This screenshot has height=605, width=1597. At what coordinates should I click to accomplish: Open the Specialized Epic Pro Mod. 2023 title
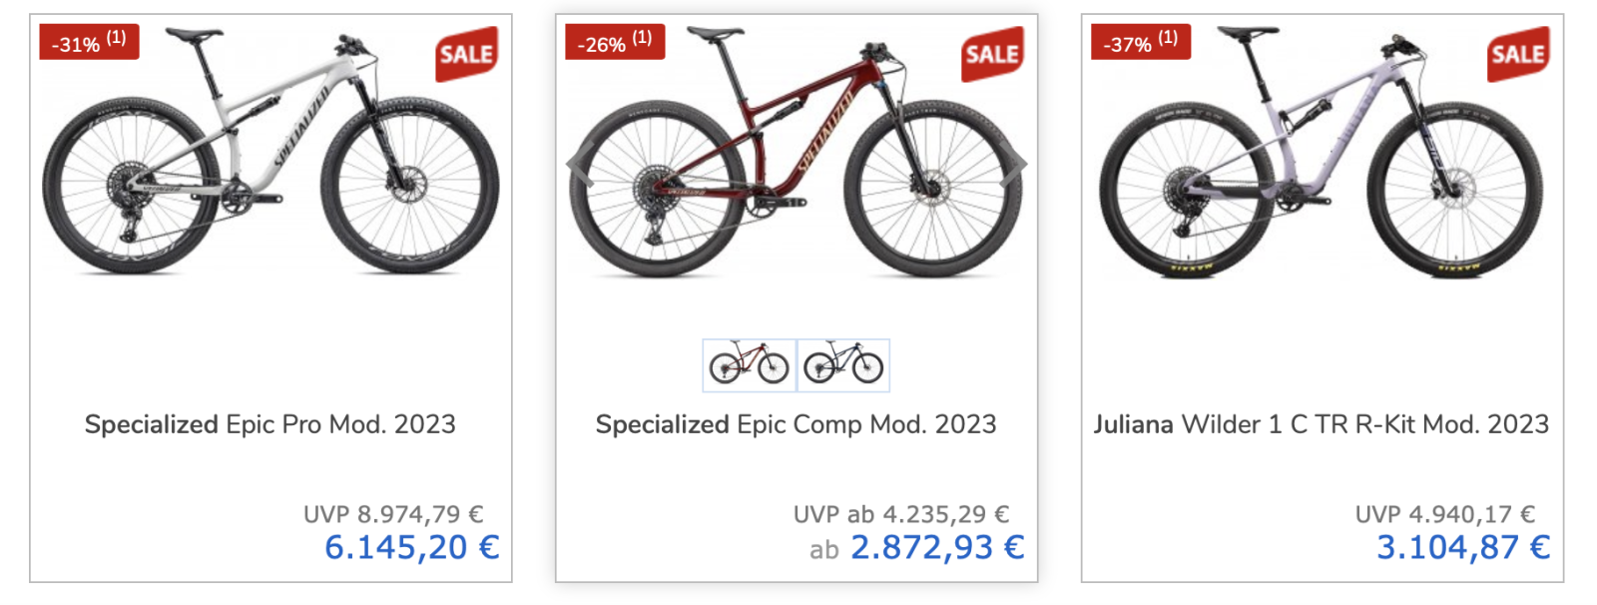point(270,424)
